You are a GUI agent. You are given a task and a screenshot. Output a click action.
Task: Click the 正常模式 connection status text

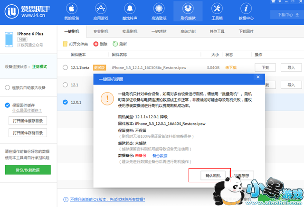(x=39, y=66)
